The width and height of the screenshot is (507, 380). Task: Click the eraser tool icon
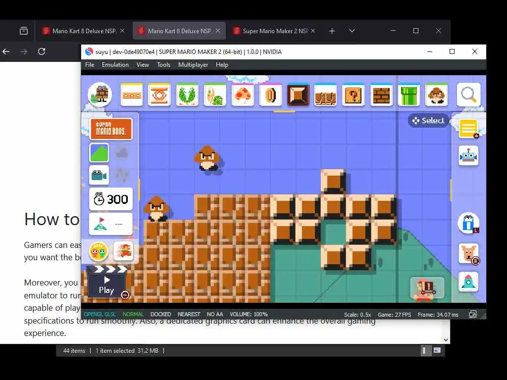pos(468,223)
